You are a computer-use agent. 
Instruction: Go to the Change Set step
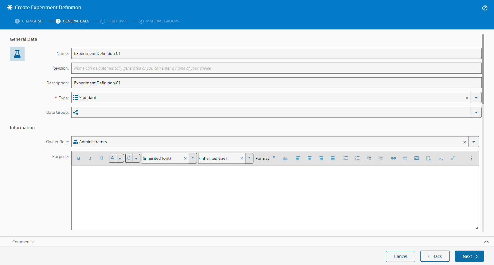30,21
